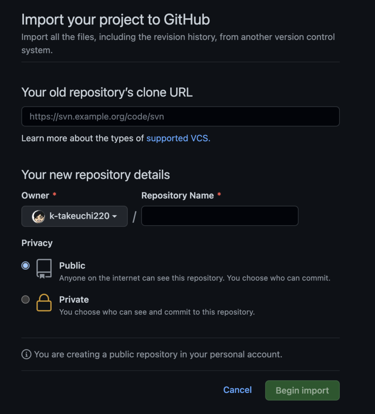The width and height of the screenshot is (375, 414).
Task: Click the Begin import button
Action: pos(302,391)
